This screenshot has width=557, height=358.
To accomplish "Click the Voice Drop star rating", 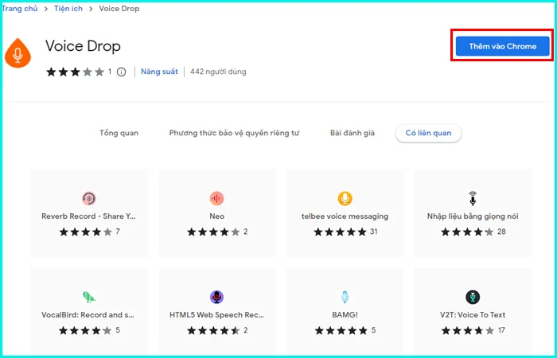I will click(x=75, y=72).
